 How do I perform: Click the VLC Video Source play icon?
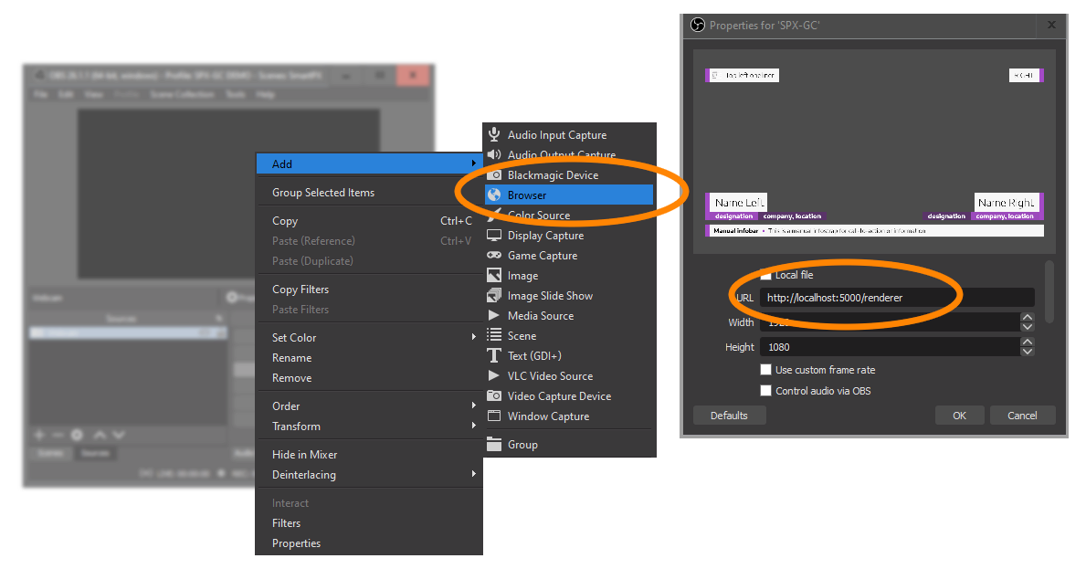point(494,375)
